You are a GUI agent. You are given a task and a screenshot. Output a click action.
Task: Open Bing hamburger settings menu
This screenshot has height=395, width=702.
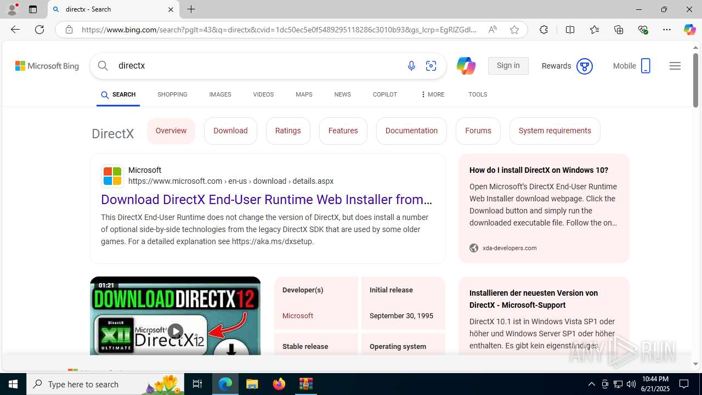point(675,66)
